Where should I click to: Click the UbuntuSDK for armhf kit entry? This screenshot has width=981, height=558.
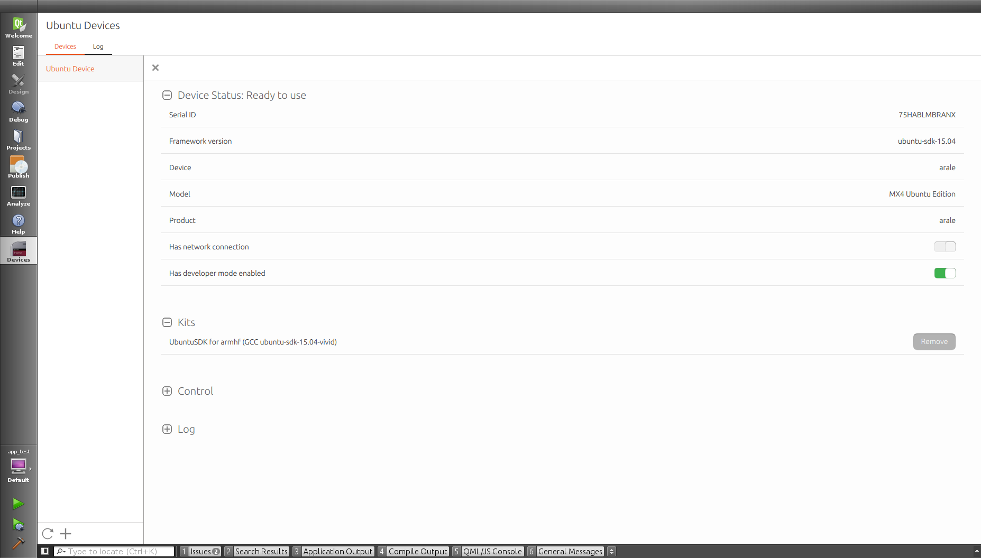253,342
